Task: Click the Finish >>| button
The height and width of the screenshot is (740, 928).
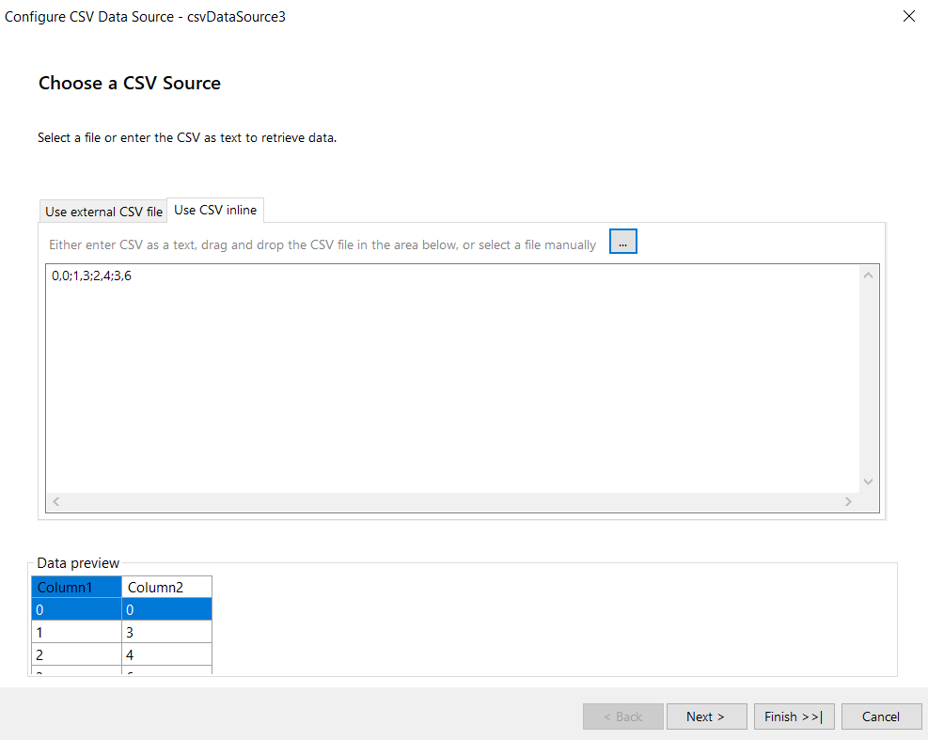Action: tap(794, 716)
